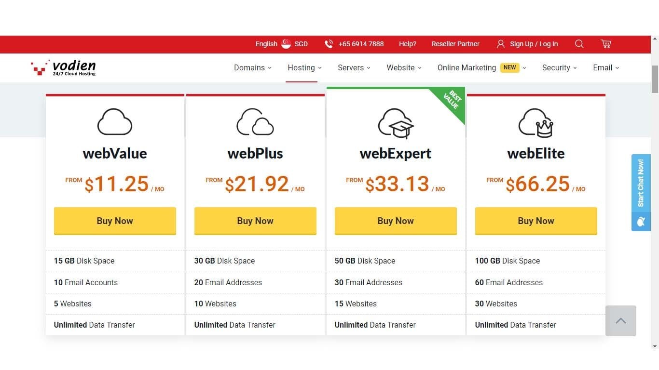This screenshot has width=659, height=370.
Task: Click the $33.13 price
Action: tap(397, 184)
